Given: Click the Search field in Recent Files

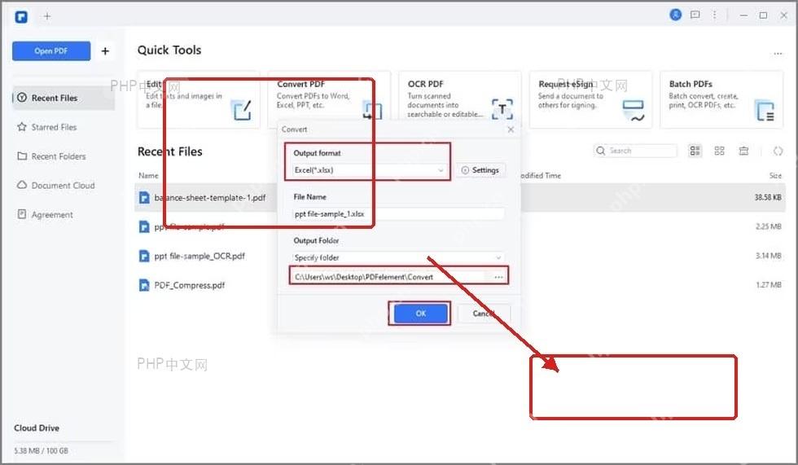Looking at the screenshot, I should [x=636, y=151].
